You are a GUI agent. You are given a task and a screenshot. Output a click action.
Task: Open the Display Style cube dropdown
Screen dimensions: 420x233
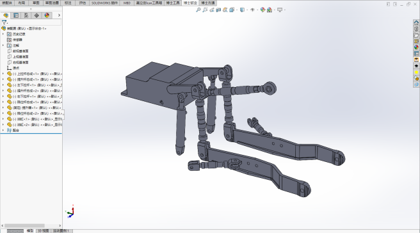242,10
